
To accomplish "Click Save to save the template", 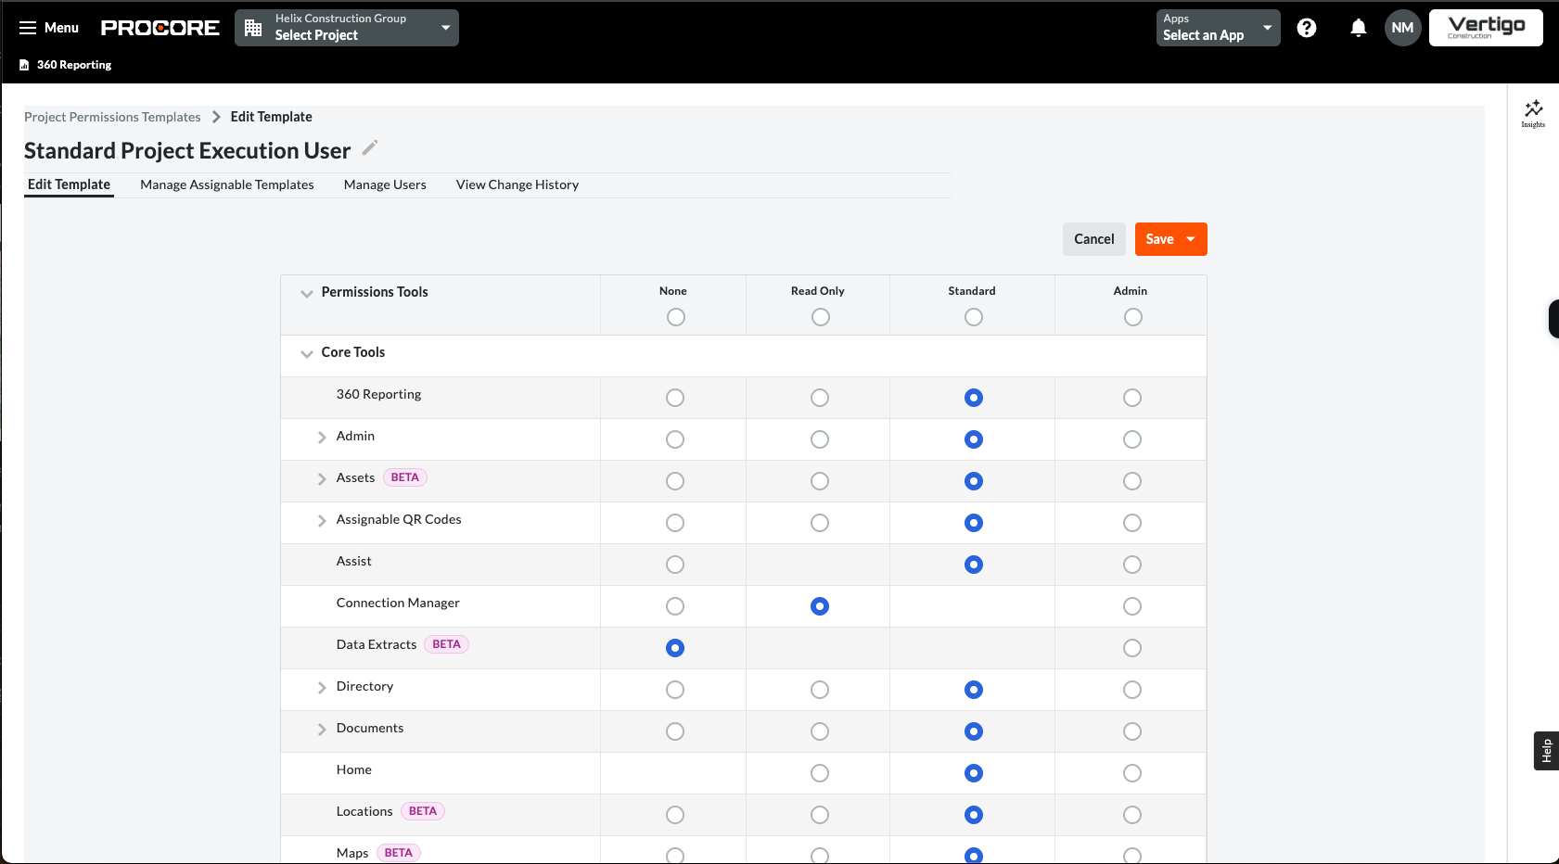I will click(x=1159, y=239).
